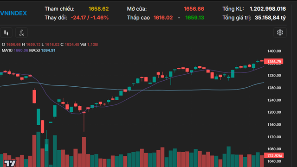Click the change value -24.17 / -1.46%
297x167 pixels.
pyautogui.click(x=90, y=18)
